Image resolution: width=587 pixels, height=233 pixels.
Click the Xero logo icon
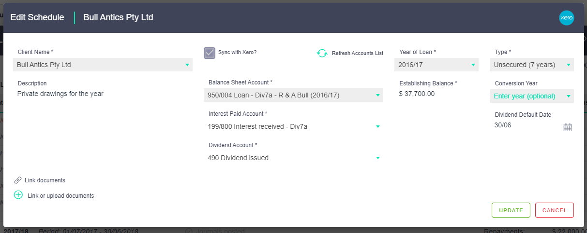[566, 18]
